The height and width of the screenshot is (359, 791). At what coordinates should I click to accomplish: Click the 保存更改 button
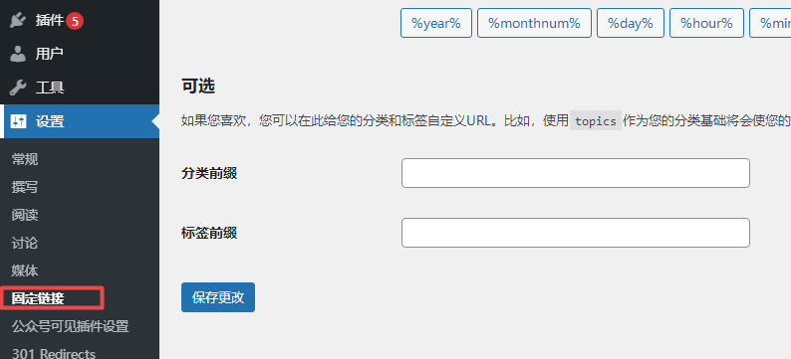(218, 297)
